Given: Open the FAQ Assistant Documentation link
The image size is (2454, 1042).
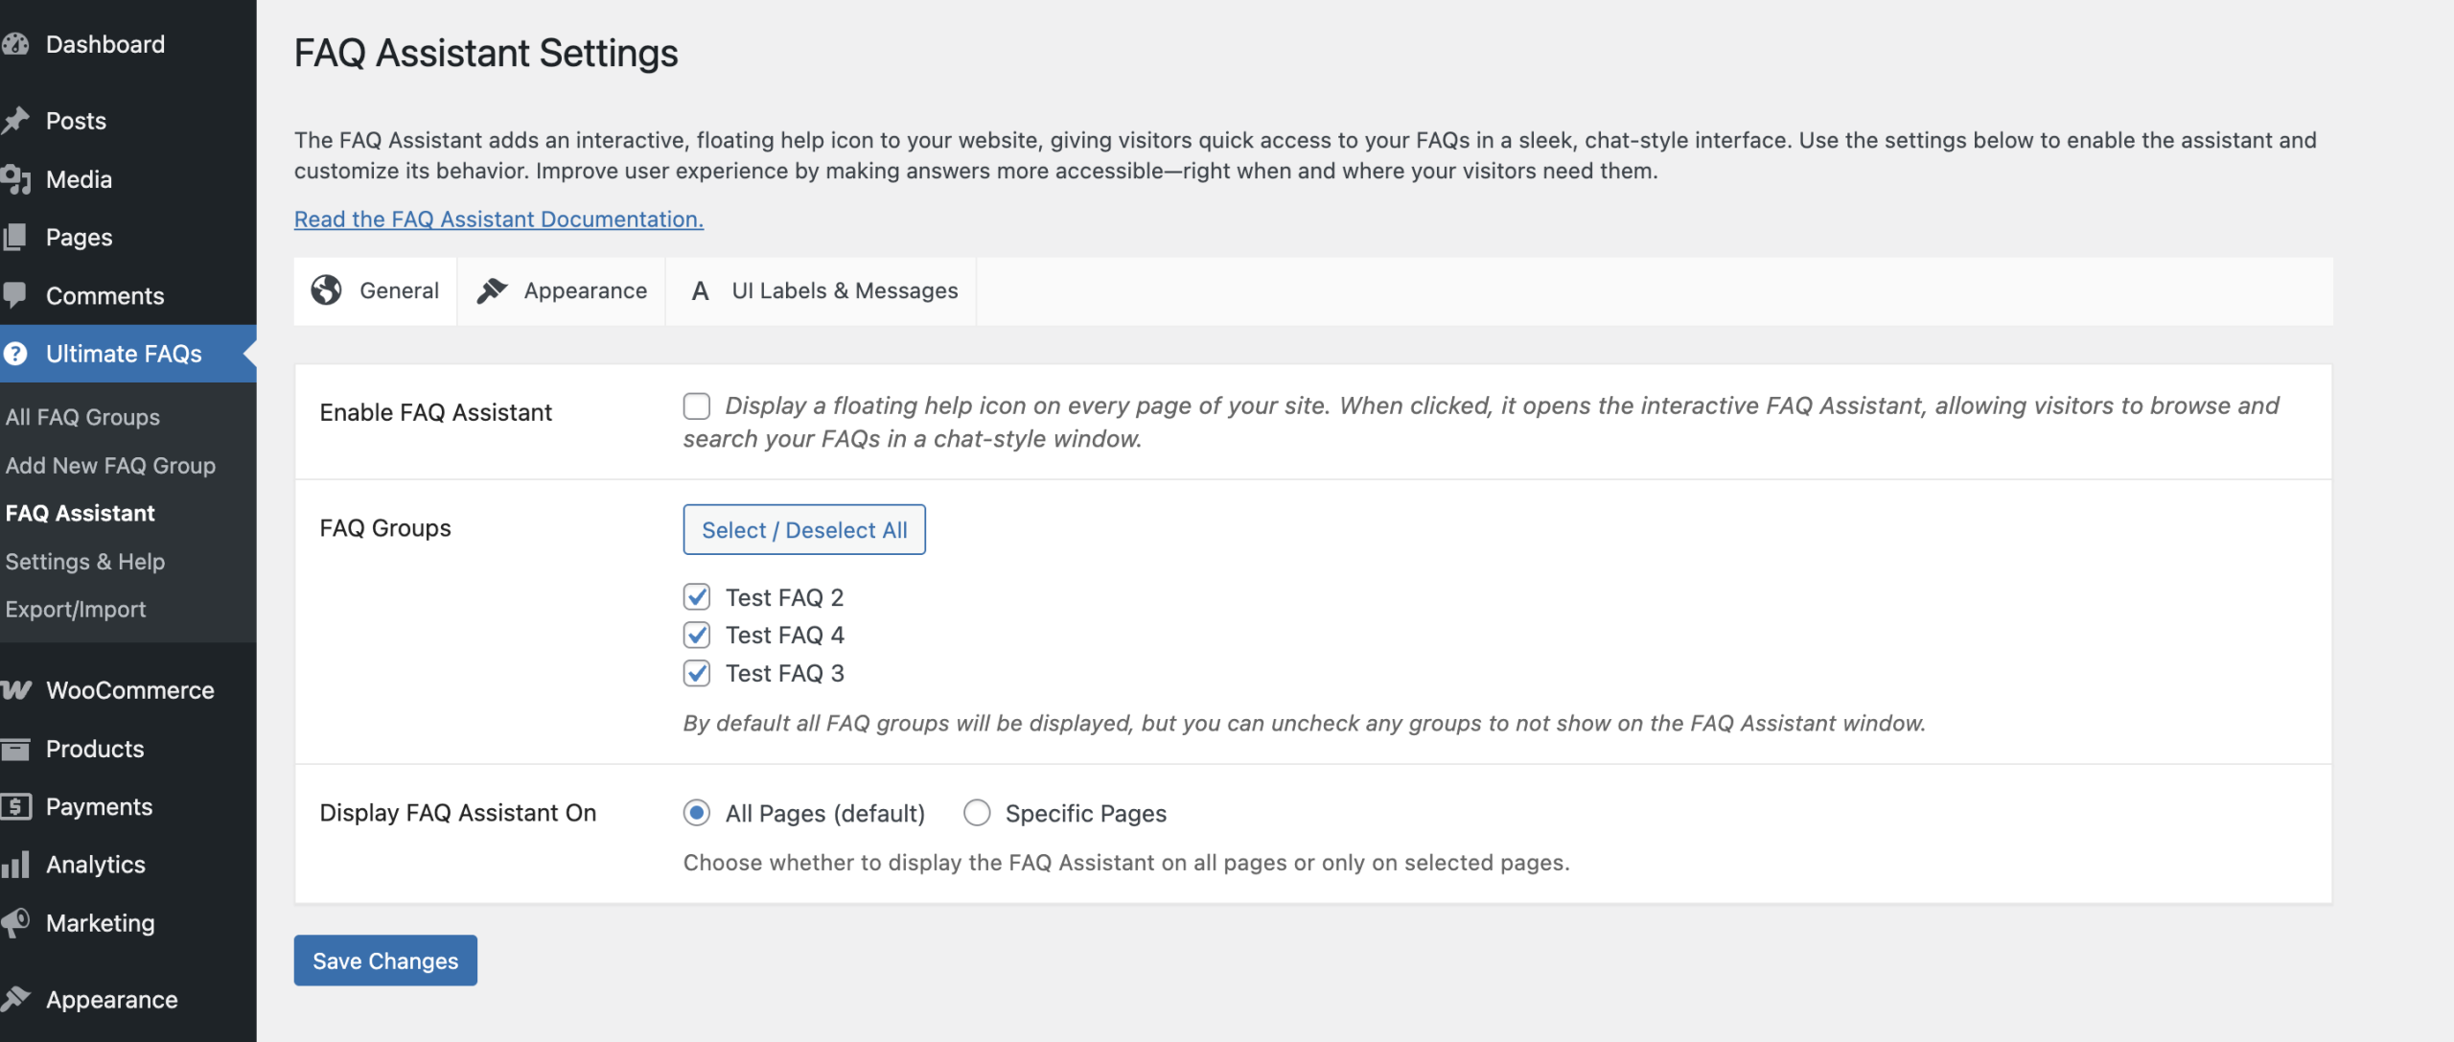Looking at the screenshot, I should click(498, 219).
